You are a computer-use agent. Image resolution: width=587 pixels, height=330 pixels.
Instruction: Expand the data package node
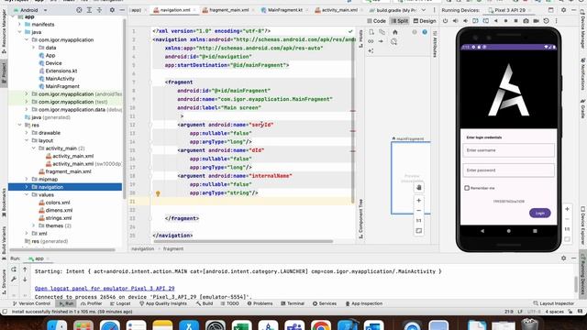tap(34, 48)
